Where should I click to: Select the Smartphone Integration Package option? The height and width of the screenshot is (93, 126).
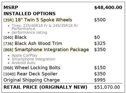[52, 50]
